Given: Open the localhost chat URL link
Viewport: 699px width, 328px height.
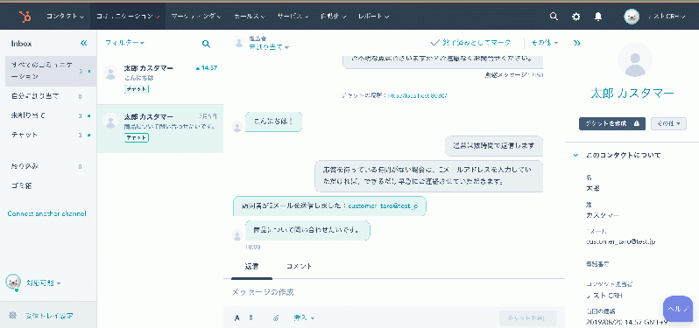Looking at the screenshot, I should [417, 95].
